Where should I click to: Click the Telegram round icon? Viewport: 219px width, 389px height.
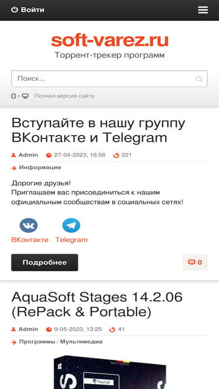click(71, 226)
